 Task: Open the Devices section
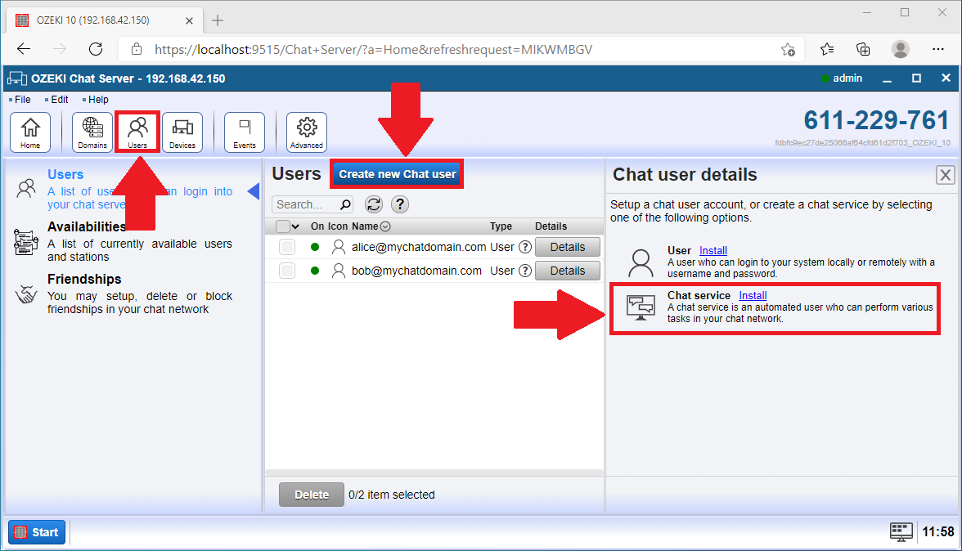tap(182, 132)
